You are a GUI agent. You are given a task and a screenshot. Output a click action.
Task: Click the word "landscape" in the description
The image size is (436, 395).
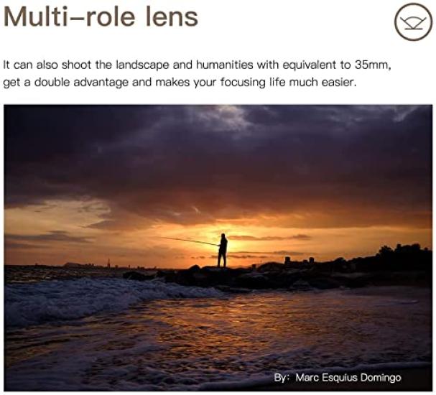pyautogui.click(x=142, y=65)
